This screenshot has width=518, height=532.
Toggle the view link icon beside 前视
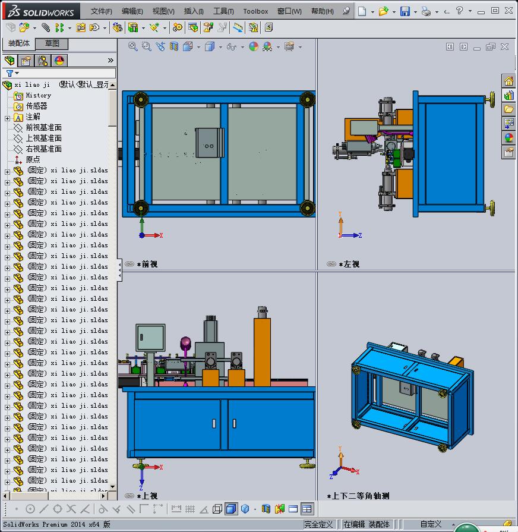pyautogui.click(x=129, y=264)
